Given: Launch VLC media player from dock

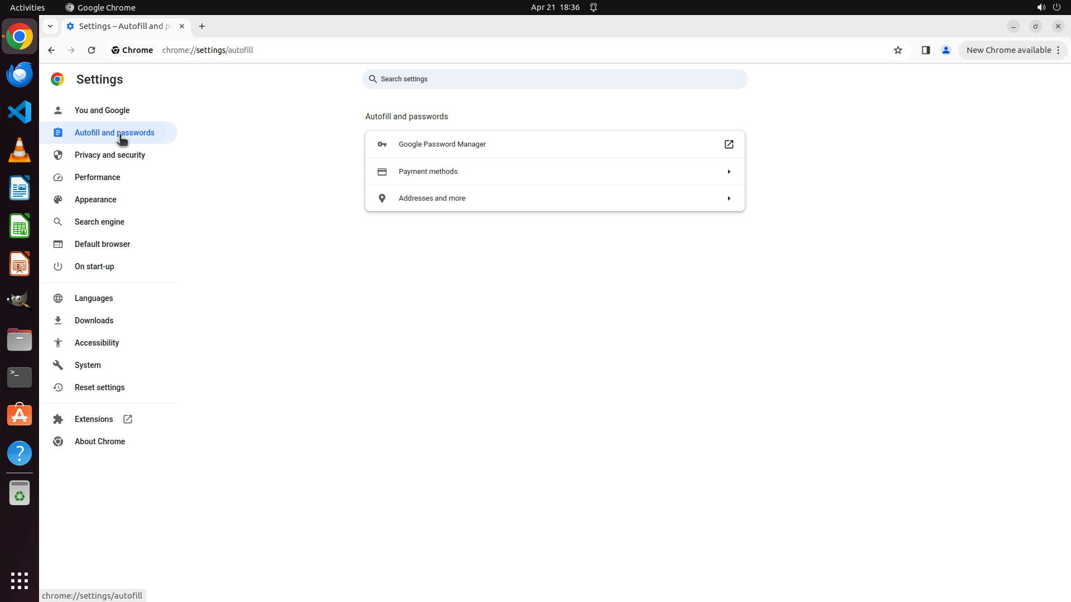Looking at the screenshot, I should click(x=20, y=150).
